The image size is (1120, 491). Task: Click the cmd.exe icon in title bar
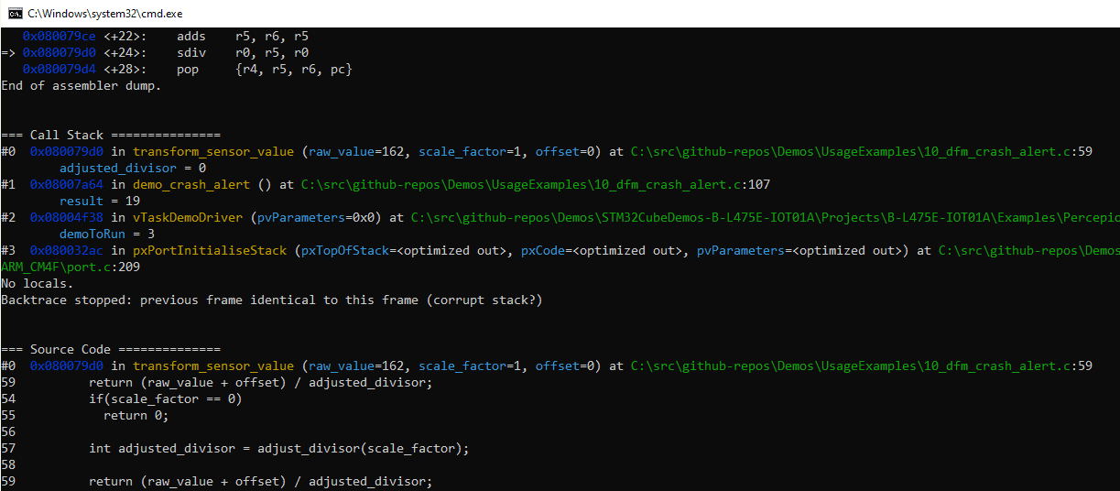pos(12,13)
